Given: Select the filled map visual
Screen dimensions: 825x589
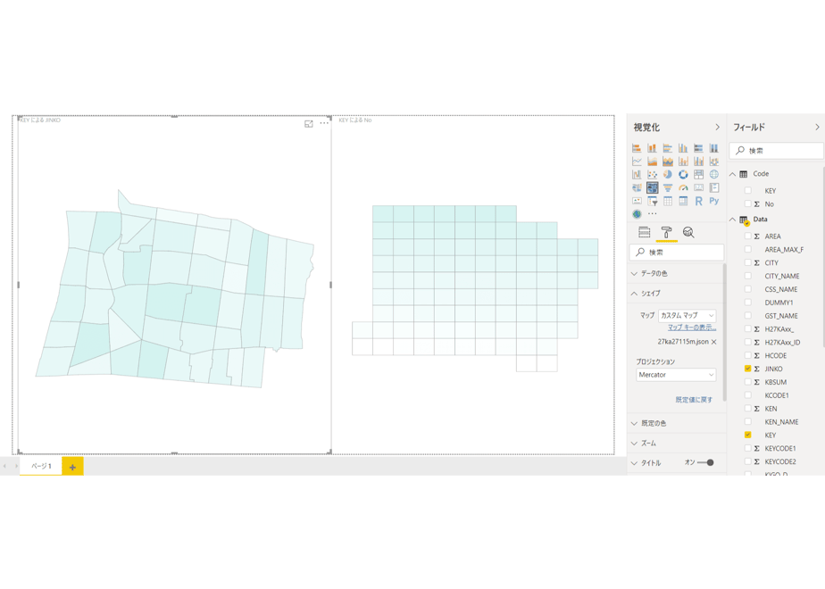Looking at the screenshot, I should click(x=637, y=187).
